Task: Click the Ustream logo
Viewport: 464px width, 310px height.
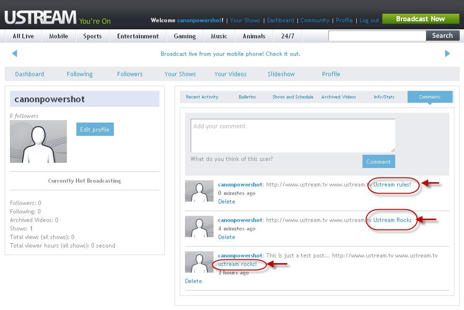Action: coord(40,18)
